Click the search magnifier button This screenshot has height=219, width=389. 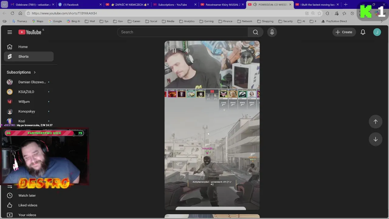(256, 32)
